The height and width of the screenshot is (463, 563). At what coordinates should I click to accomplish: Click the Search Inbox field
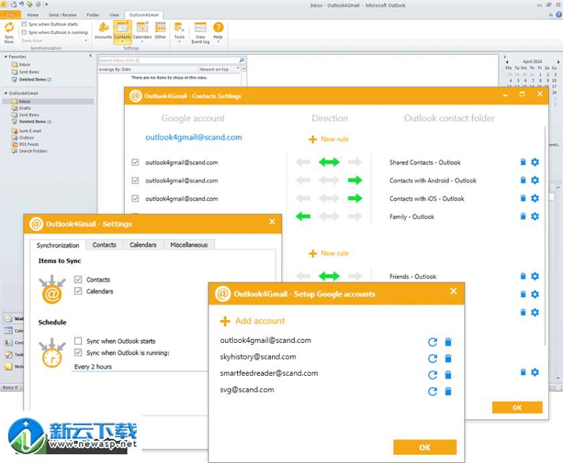[x=168, y=60]
